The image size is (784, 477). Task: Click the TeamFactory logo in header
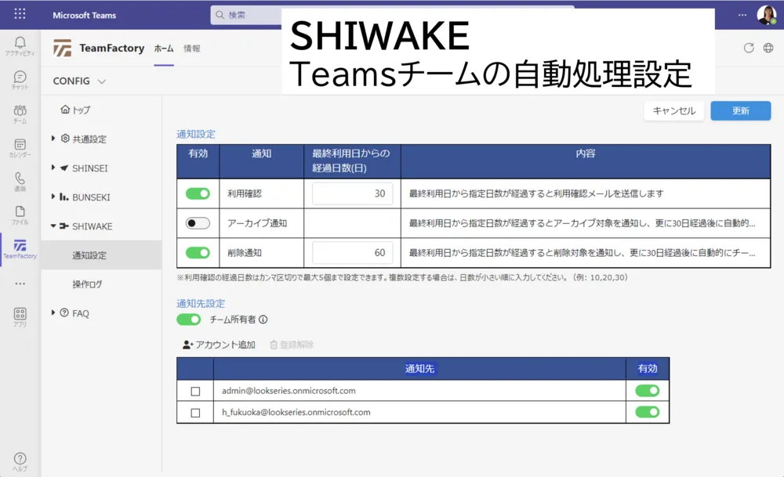63,49
